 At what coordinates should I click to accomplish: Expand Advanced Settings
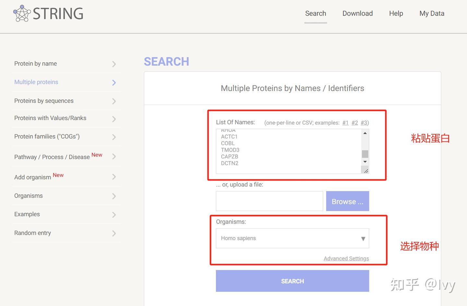(346, 258)
